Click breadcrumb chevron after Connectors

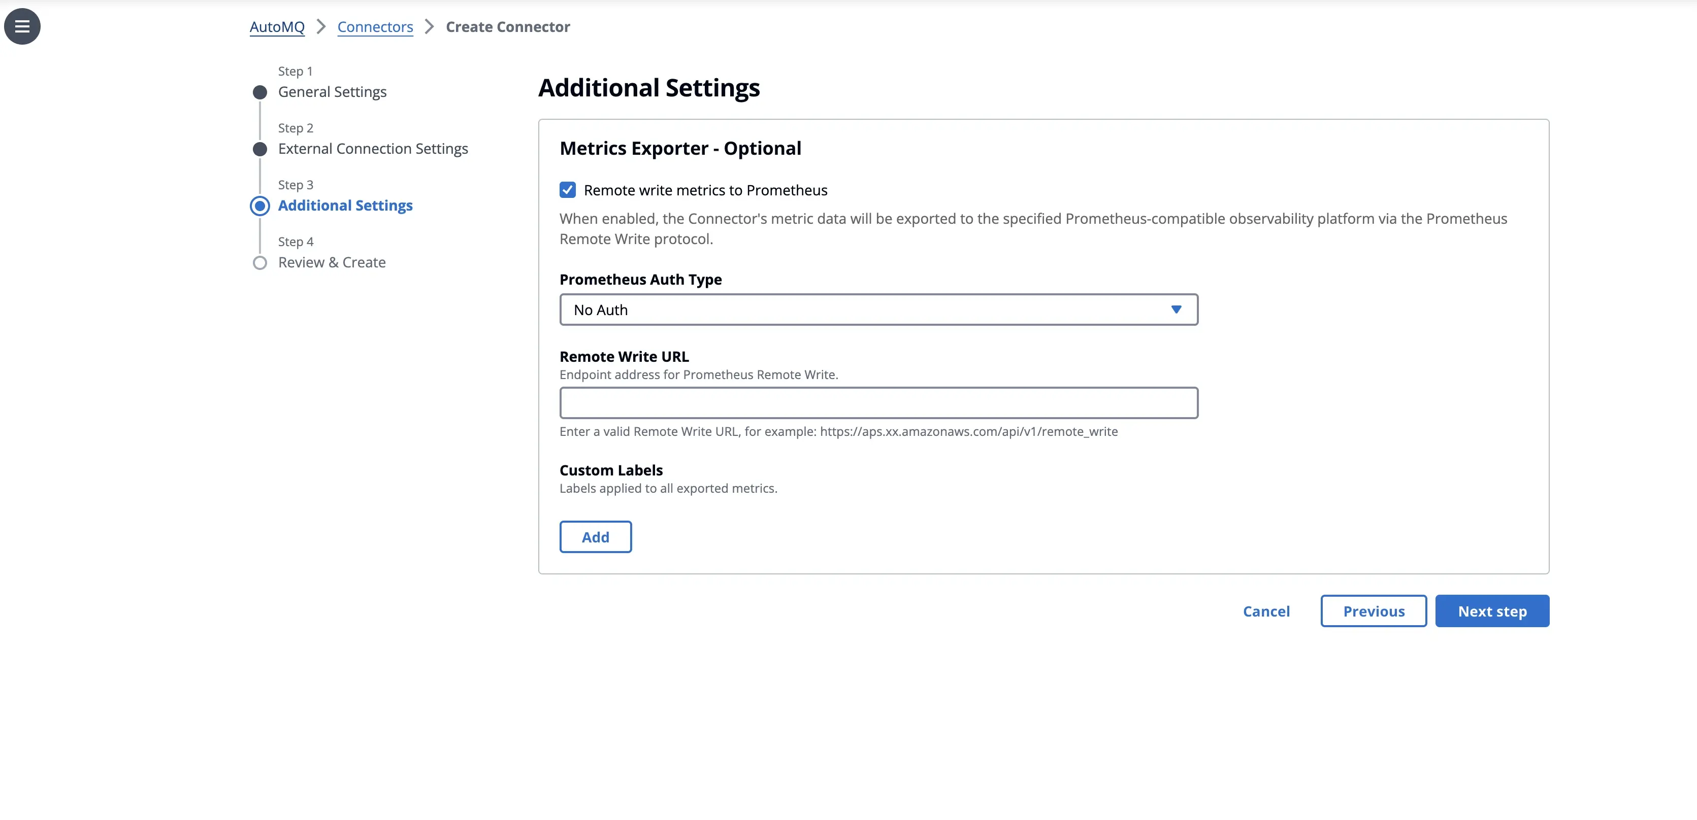(x=430, y=27)
